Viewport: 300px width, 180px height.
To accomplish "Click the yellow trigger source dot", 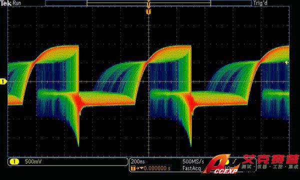I will pos(227,162).
